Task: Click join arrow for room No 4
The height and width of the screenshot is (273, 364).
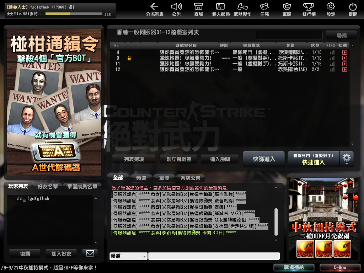Action: click(344, 53)
